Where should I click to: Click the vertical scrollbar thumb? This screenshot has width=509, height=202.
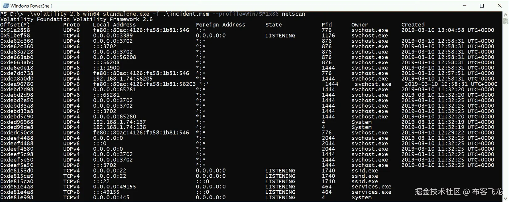506,21
